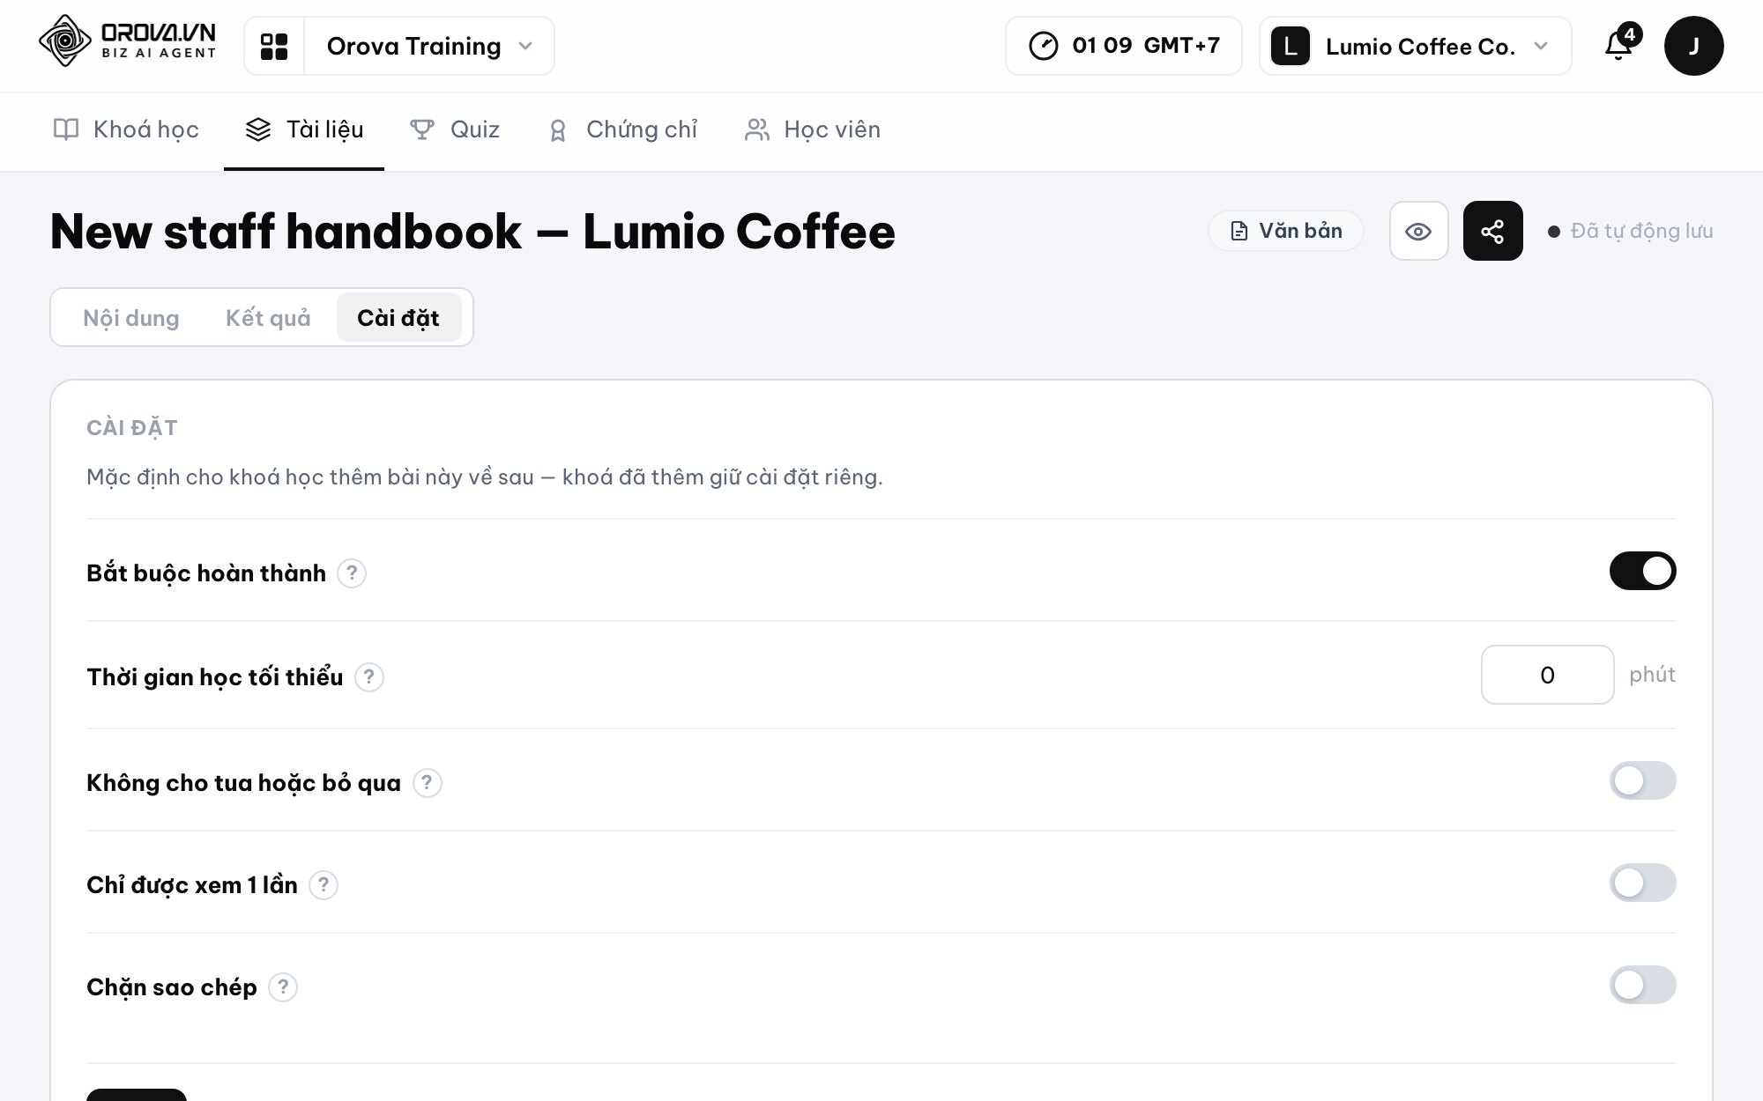This screenshot has height=1101, width=1763.
Task: Show help for Thời gian học tối thiểu
Action: coord(368,677)
